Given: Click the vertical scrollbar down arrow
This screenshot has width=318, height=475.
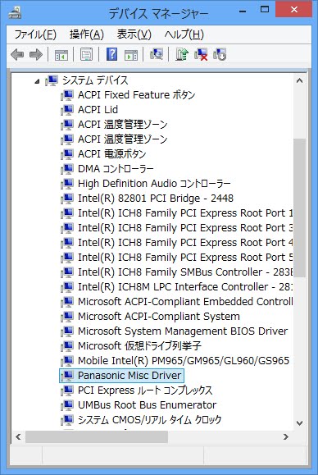Looking at the screenshot, I should click(x=299, y=422).
